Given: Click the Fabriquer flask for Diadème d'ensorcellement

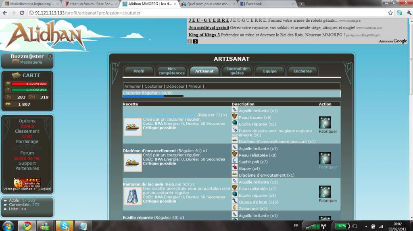Looking at the screenshot, I should coord(325,158).
